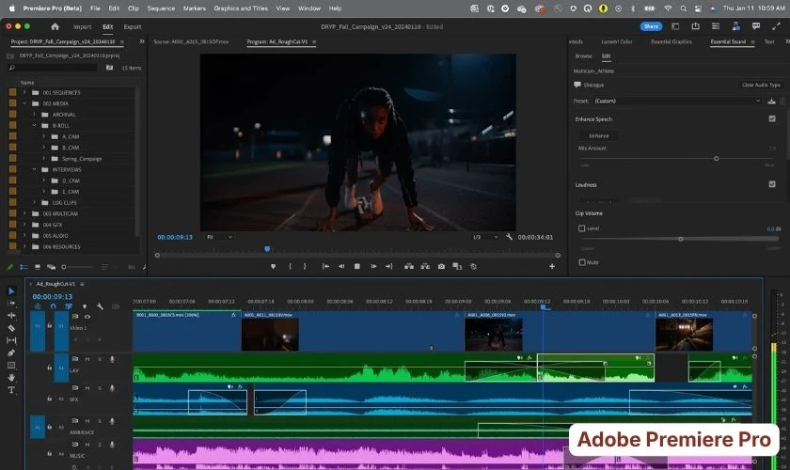
Task: Open the Preset (Custom) dropdown
Action: [x=678, y=101]
